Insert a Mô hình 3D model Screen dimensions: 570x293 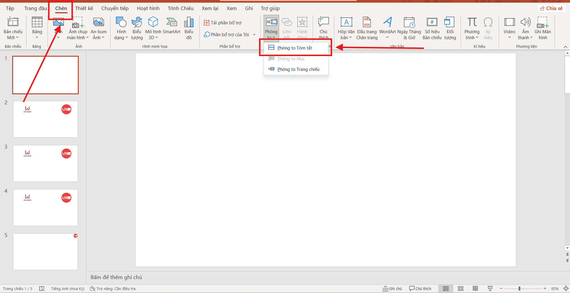pyautogui.click(x=153, y=28)
